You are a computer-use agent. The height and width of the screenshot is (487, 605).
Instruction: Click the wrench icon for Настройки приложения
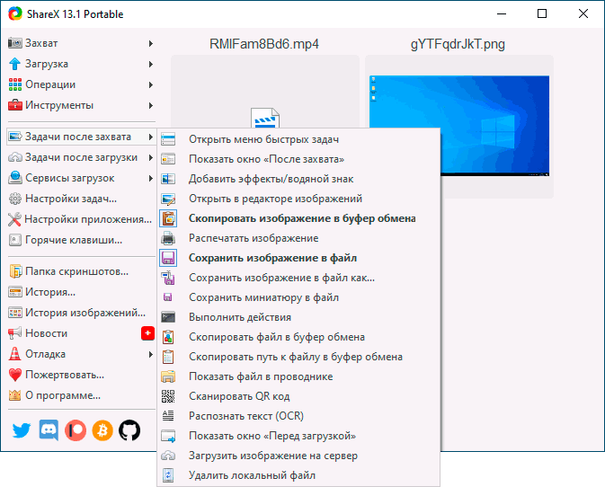pyautogui.click(x=14, y=219)
